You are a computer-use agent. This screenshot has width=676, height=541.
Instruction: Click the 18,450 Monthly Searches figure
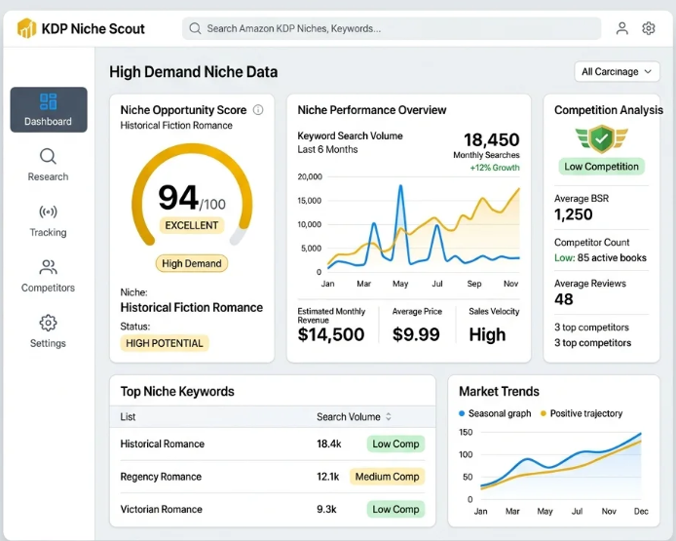tap(492, 139)
